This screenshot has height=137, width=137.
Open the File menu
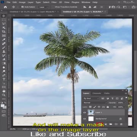point(8,2)
